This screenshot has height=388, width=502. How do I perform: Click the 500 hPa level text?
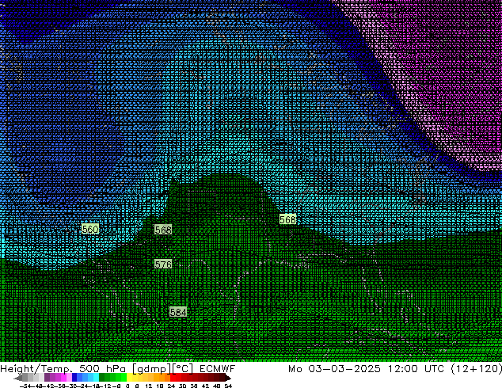point(102,368)
